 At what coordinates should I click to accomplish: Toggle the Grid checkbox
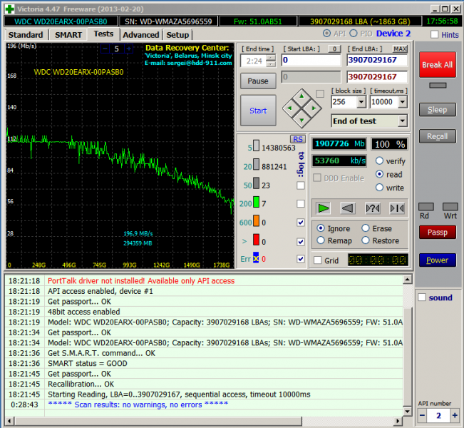point(318,260)
